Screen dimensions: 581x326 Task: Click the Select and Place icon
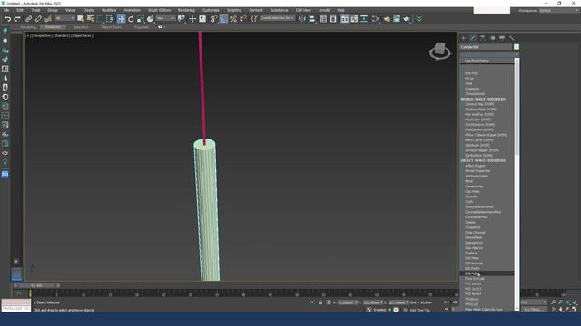coord(150,19)
